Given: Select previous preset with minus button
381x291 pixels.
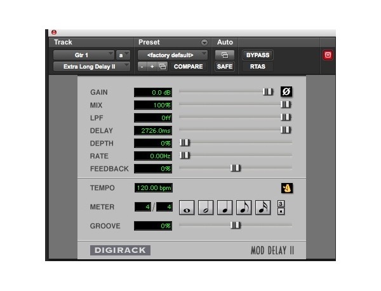Looking at the screenshot, I should [x=142, y=66].
